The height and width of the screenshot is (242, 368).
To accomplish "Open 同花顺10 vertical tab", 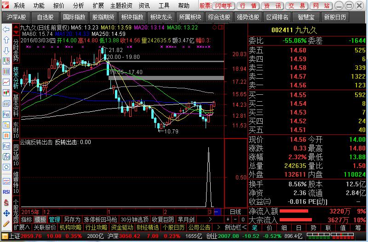I will [16, 155].
